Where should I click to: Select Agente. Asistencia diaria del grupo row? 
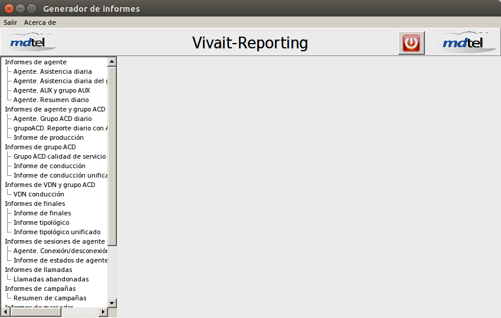pos(60,81)
